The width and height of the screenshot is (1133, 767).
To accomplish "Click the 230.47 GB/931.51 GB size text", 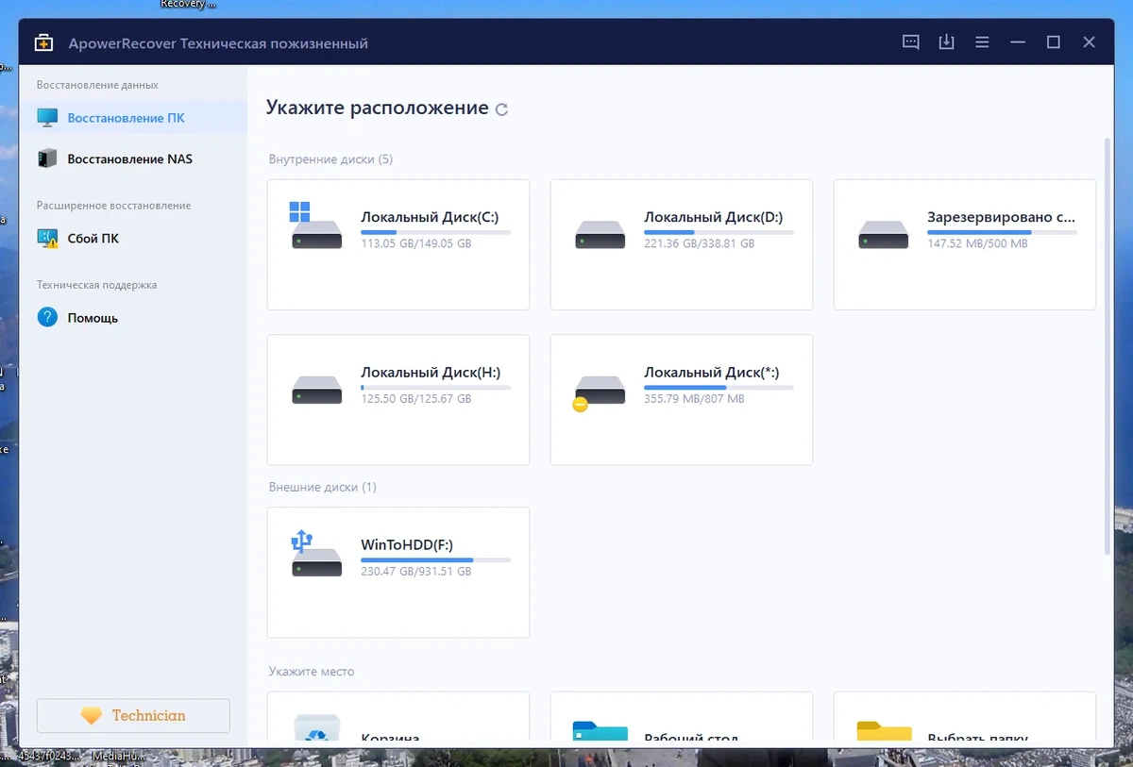I will point(415,572).
